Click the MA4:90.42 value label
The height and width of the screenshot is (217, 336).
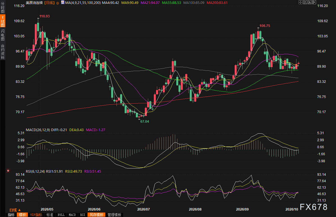pyautogui.click(x=111, y=3)
